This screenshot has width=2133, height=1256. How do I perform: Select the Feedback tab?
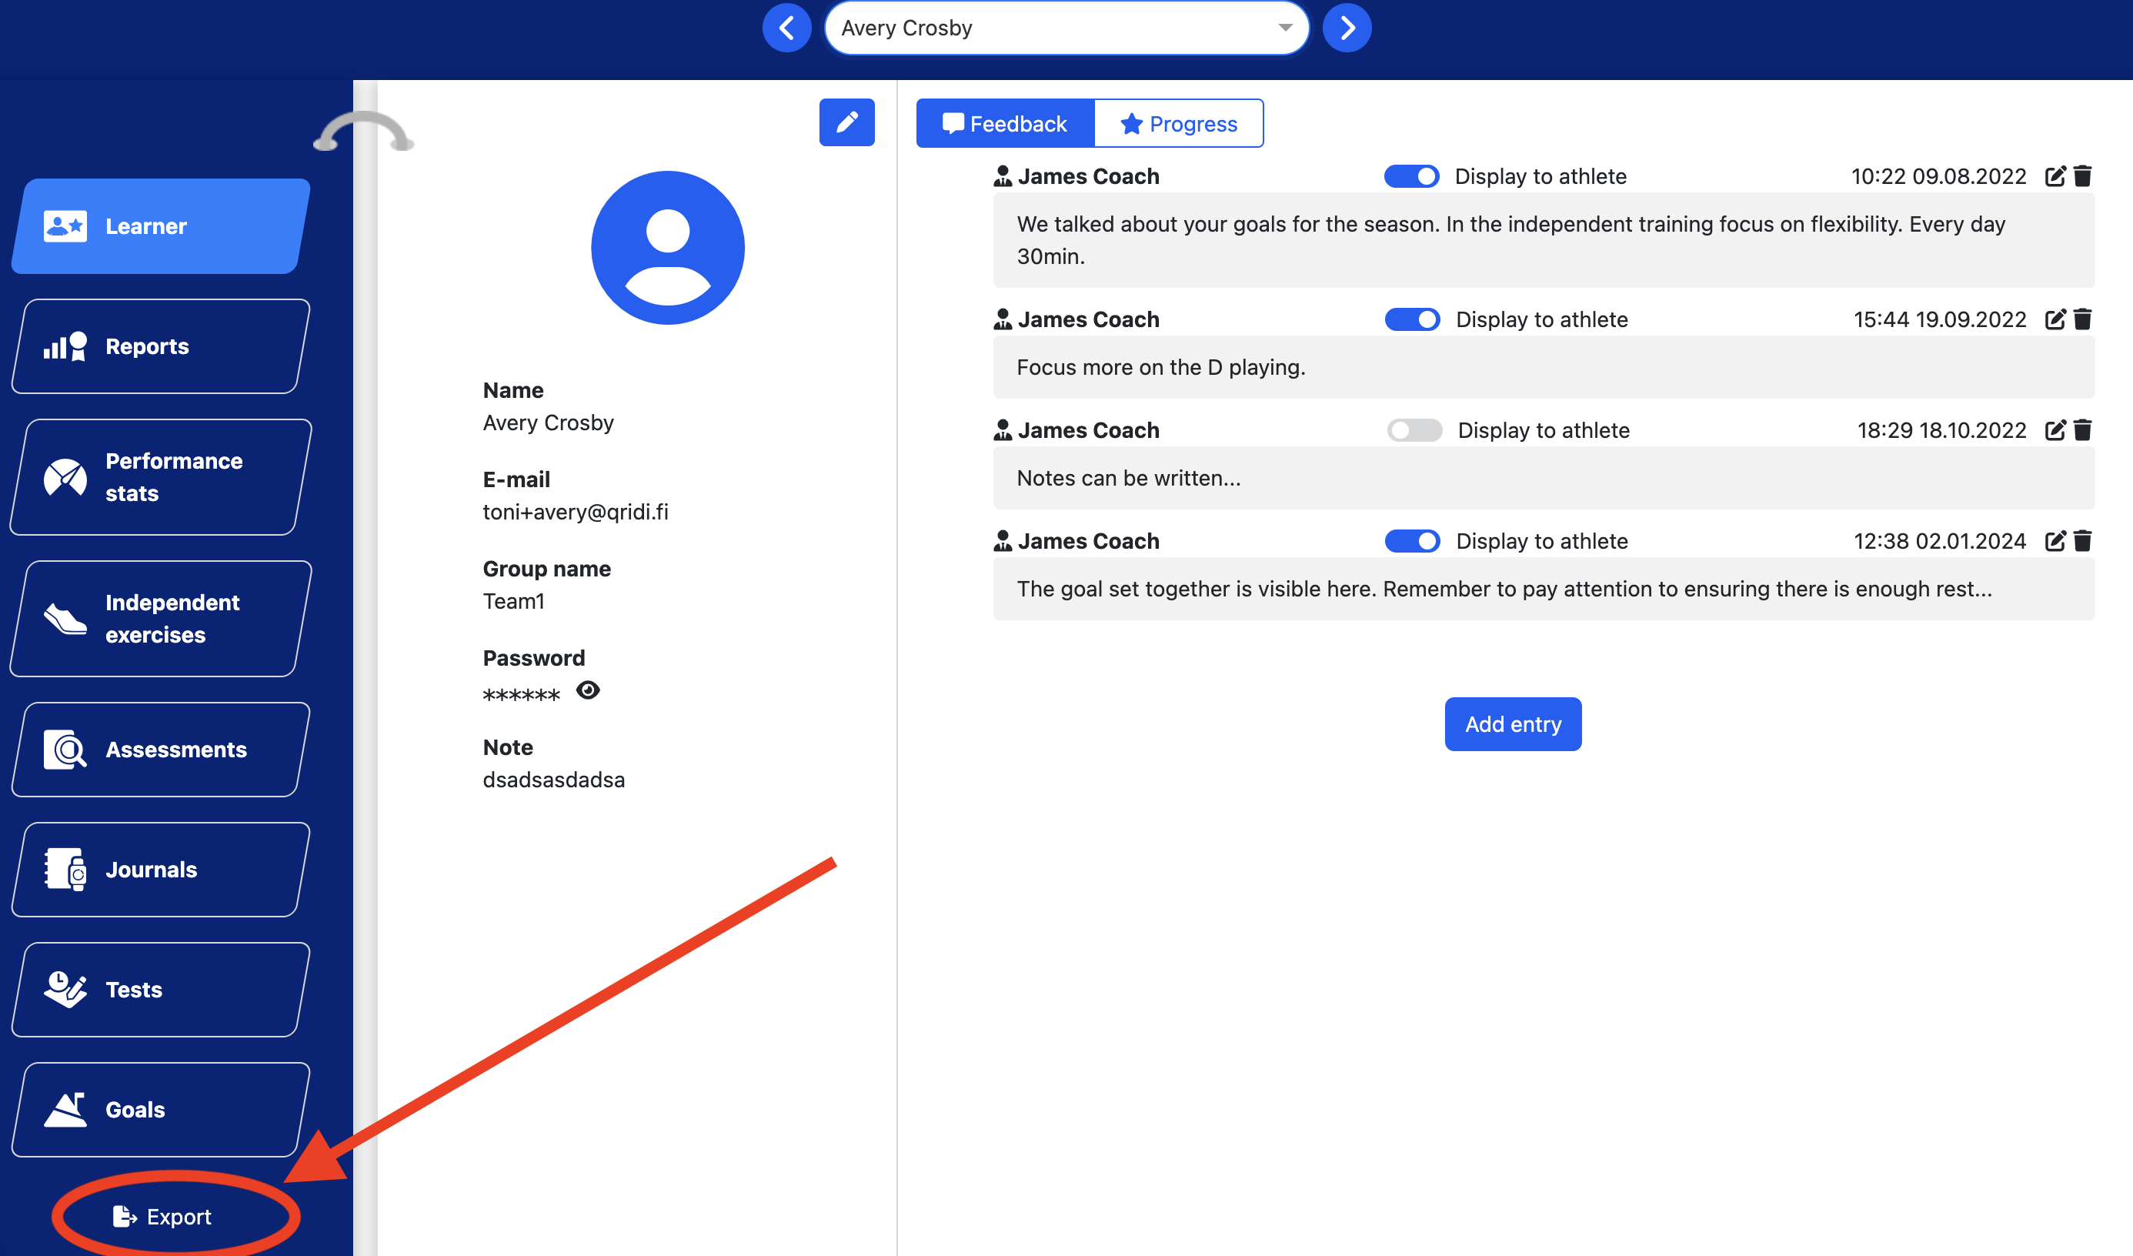point(1005,124)
